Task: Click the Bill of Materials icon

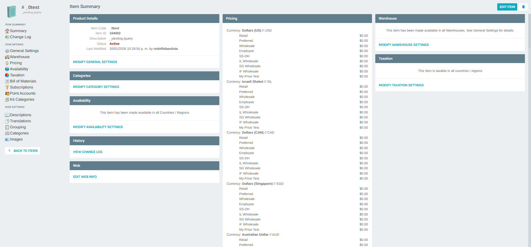Action: (x=7, y=81)
